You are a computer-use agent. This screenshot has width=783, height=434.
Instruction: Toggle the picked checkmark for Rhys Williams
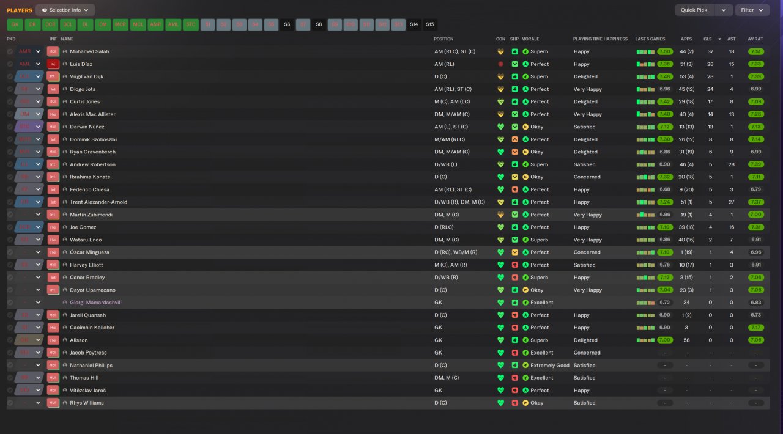10,403
